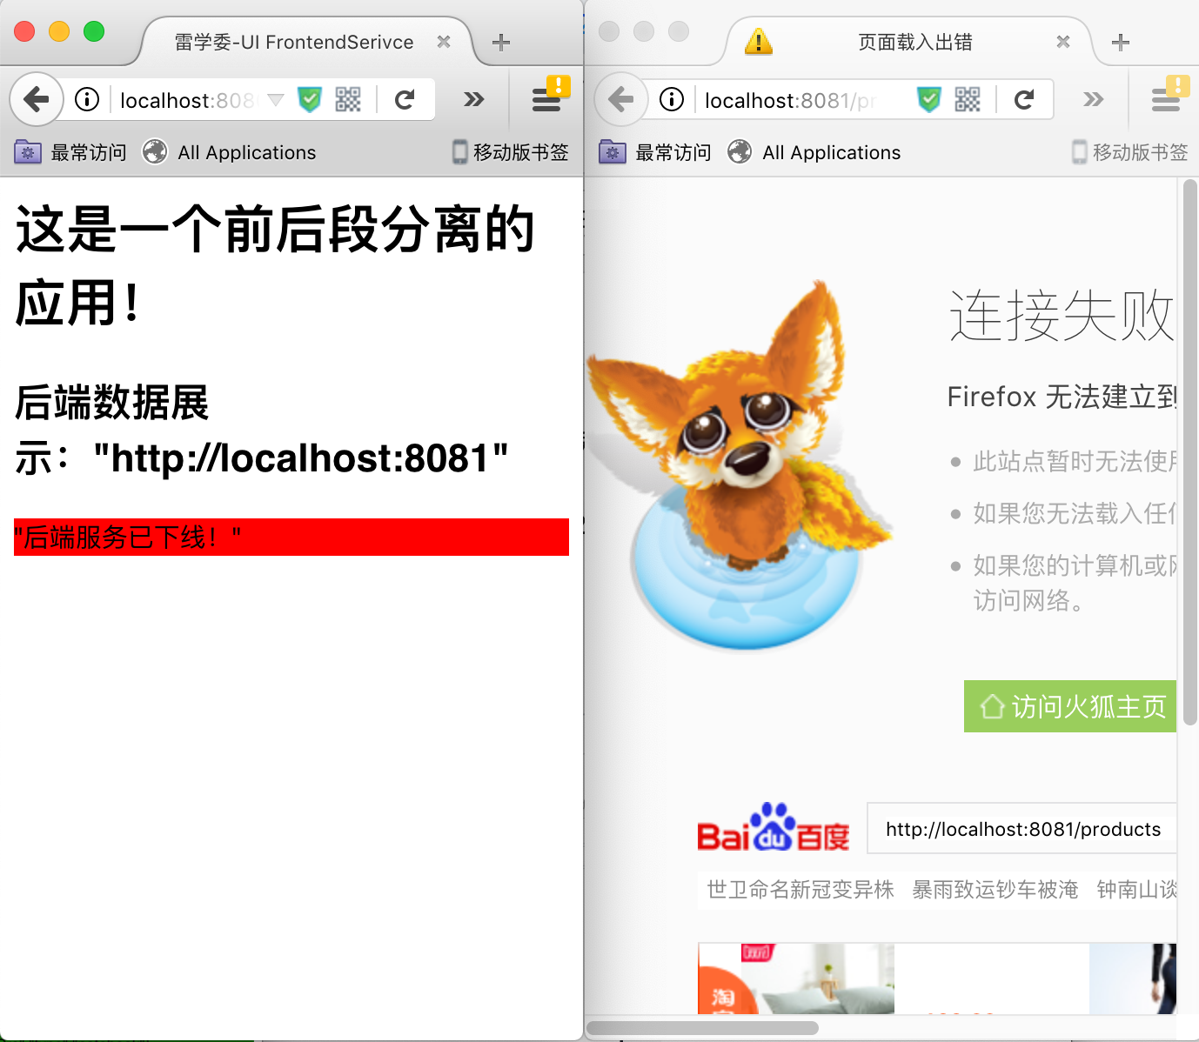The image size is (1199, 1042).
Task: Click the site info icon in left window
Action: [86, 99]
